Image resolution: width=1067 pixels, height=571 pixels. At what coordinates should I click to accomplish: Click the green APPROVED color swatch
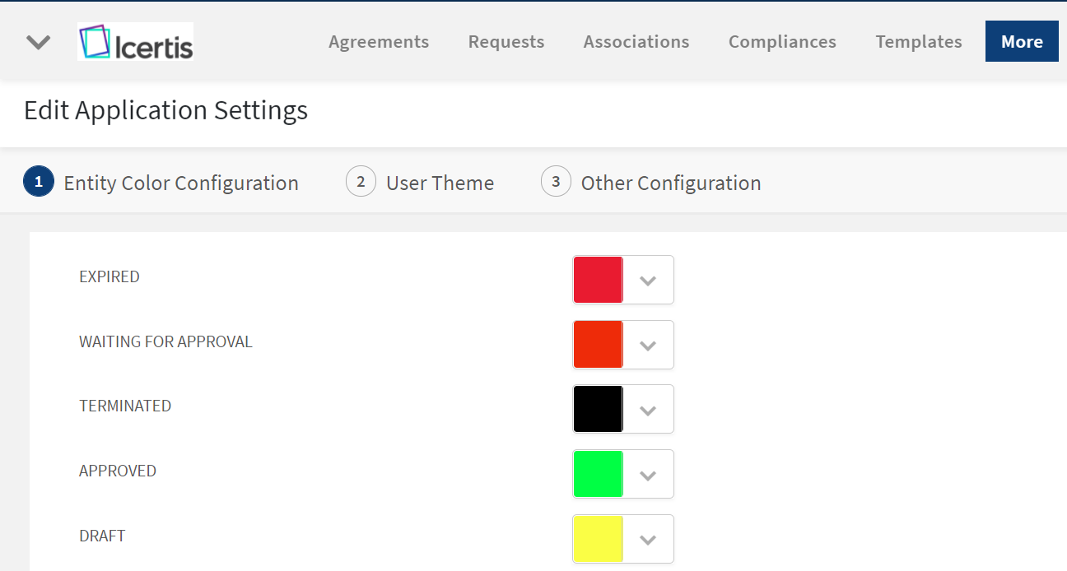[x=599, y=475]
